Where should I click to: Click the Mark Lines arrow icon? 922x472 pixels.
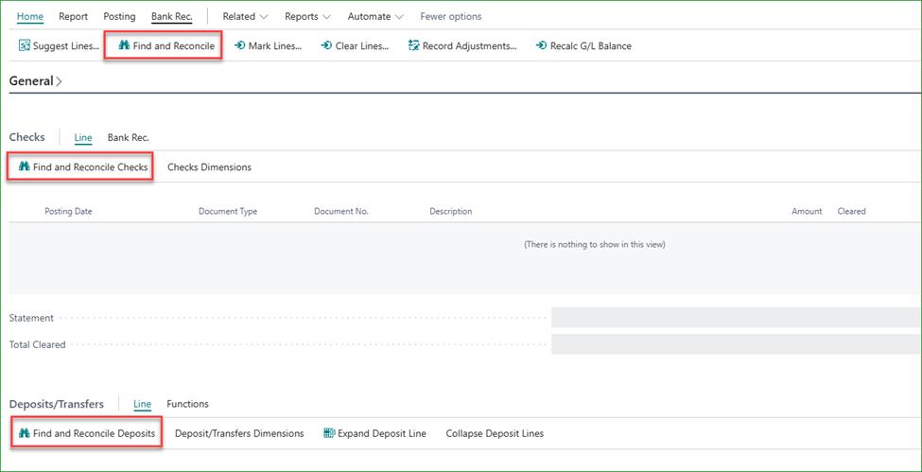tap(240, 45)
